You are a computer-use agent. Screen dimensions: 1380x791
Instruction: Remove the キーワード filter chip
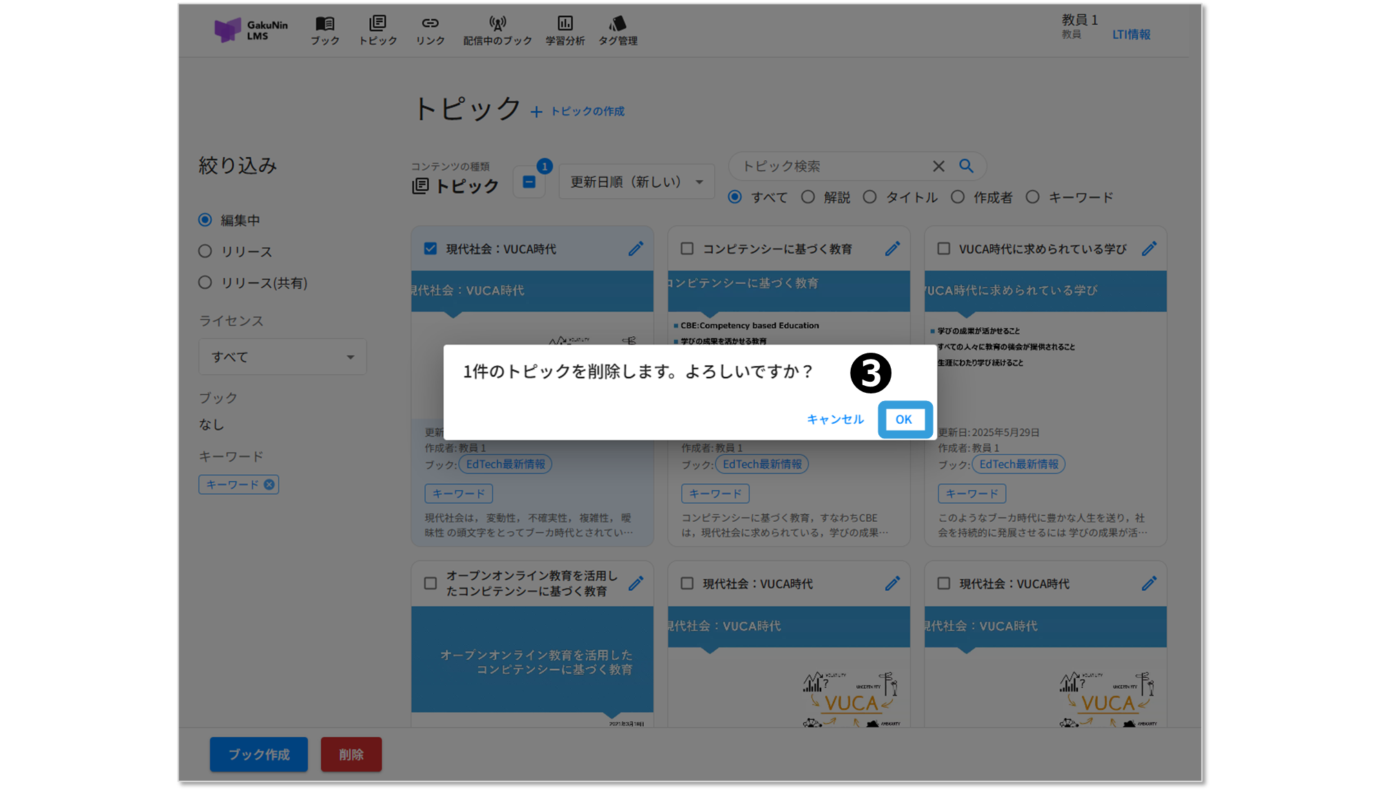coord(269,485)
